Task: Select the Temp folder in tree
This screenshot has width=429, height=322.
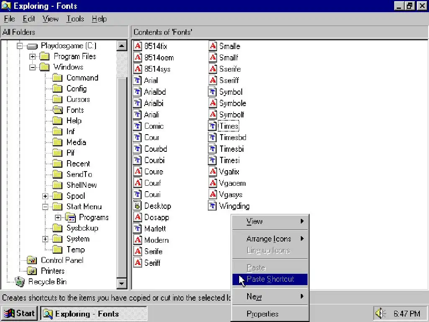Action: pyautogui.click(x=76, y=250)
